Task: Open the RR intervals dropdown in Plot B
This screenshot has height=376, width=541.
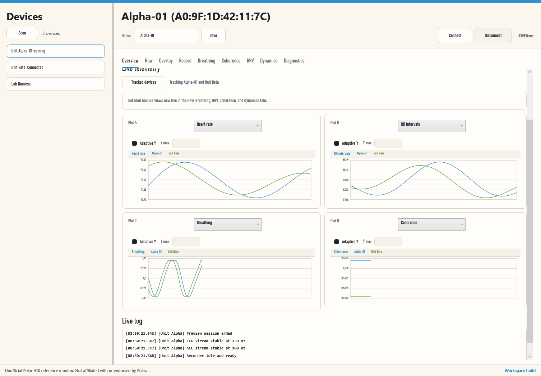Action: pyautogui.click(x=432, y=126)
